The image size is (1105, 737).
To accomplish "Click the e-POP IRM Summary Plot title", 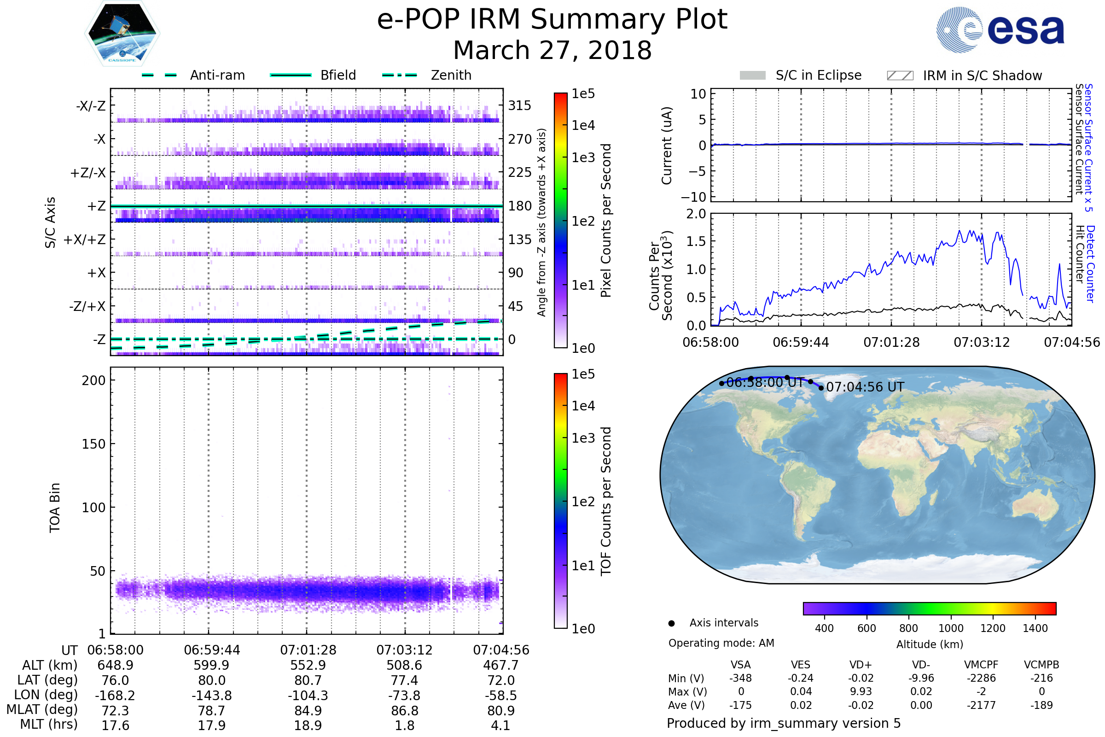I will [x=552, y=20].
